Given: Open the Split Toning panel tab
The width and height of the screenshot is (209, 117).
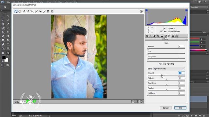Looking at the screenshot, I should pos(162,36).
